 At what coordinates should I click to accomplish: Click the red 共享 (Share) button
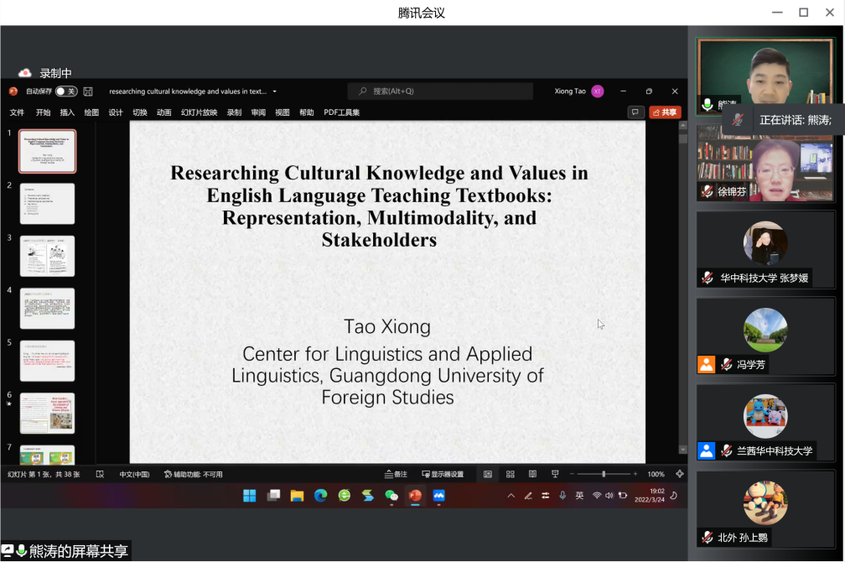pyautogui.click(x=665, y=112)
